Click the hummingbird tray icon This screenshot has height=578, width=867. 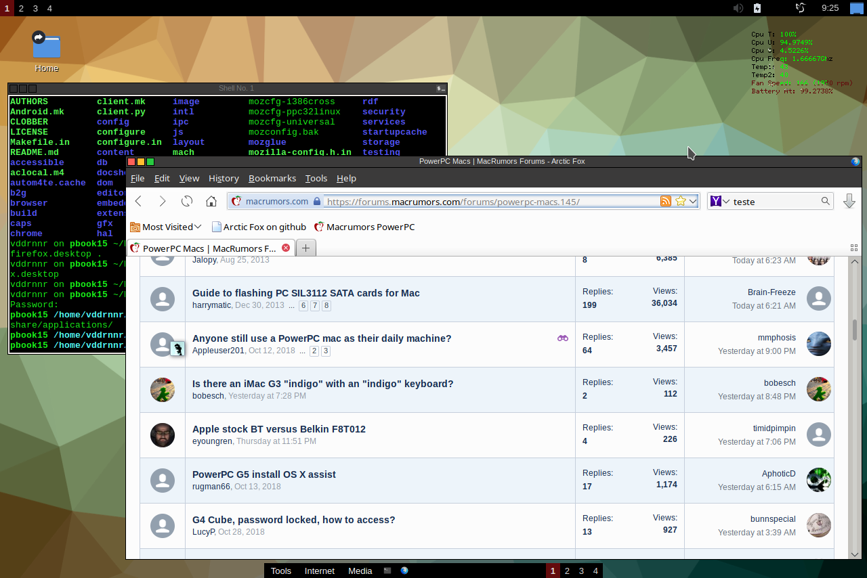(800, 8)
